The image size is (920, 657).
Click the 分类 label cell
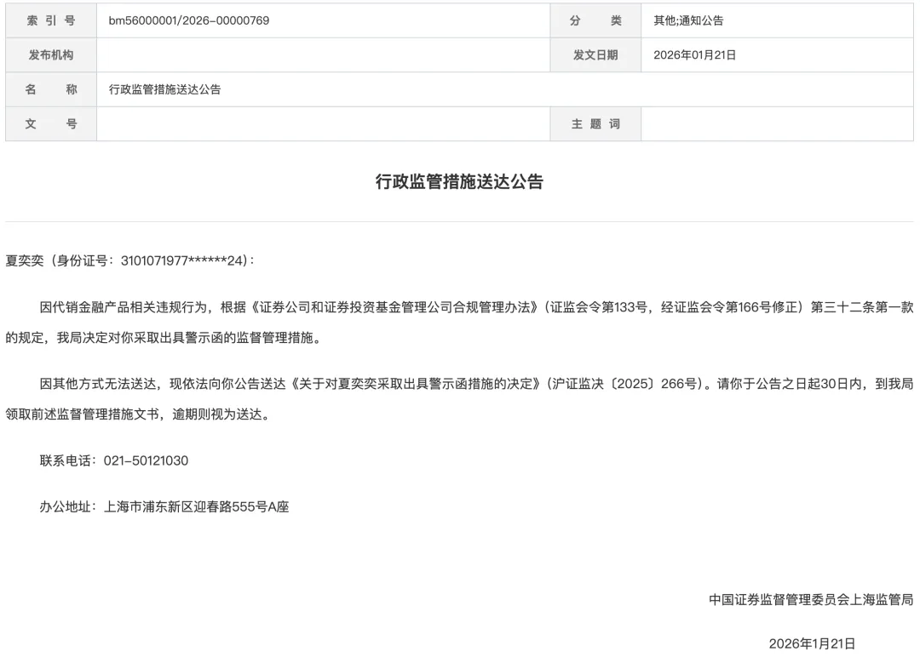(x=595, y=20)
